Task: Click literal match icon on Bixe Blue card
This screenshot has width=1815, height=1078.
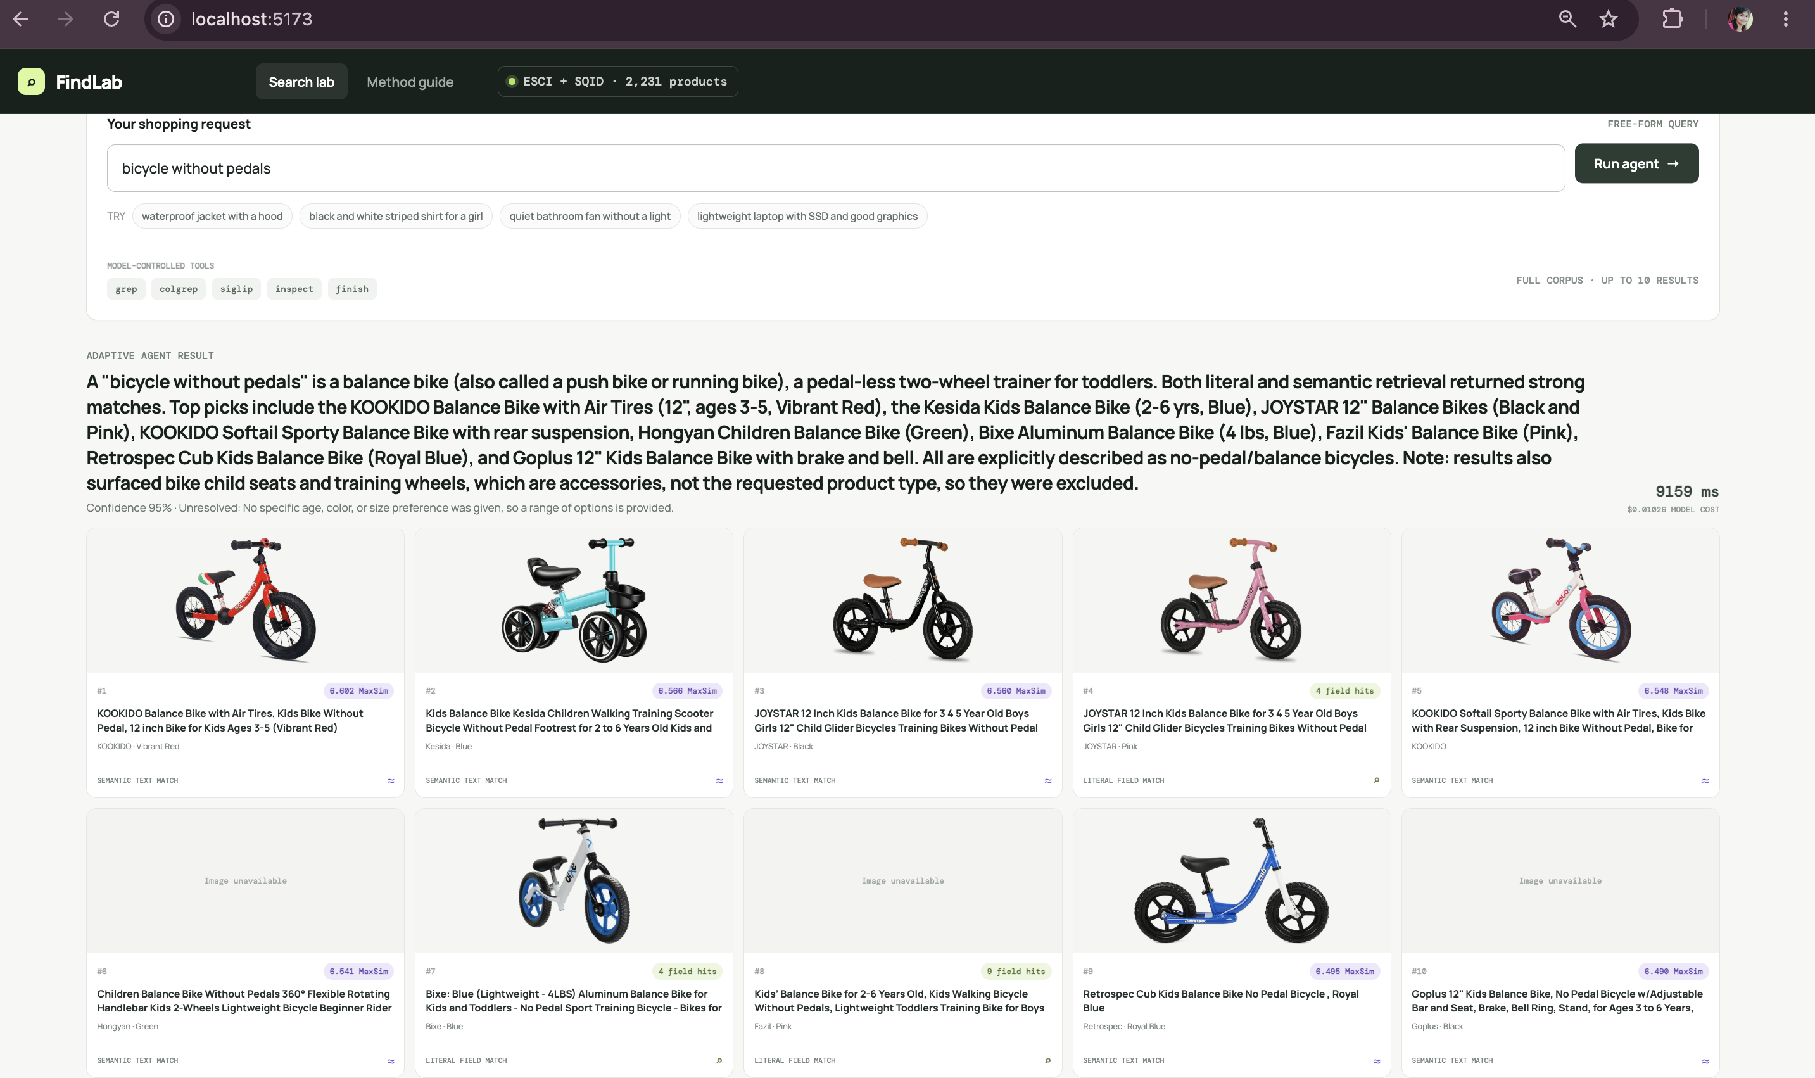Action: (719, 1060)
